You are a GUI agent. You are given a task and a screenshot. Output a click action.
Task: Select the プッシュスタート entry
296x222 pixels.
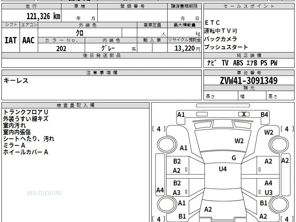[226, 47]
